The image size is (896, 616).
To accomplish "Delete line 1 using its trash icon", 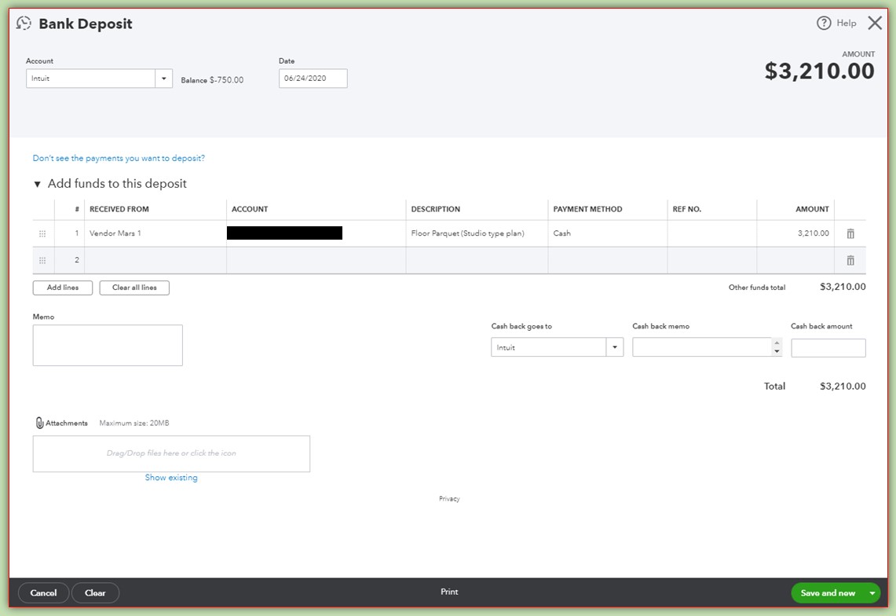I will tap(850, 233).
